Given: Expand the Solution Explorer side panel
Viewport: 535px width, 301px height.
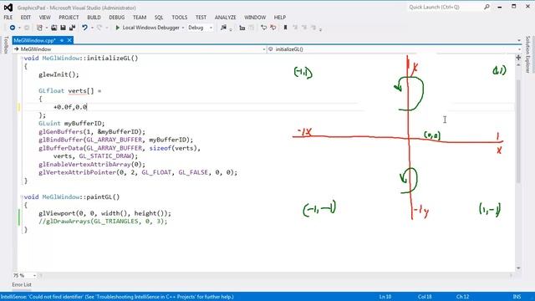Looking at the screenshot, I should [x=527, y=54].
